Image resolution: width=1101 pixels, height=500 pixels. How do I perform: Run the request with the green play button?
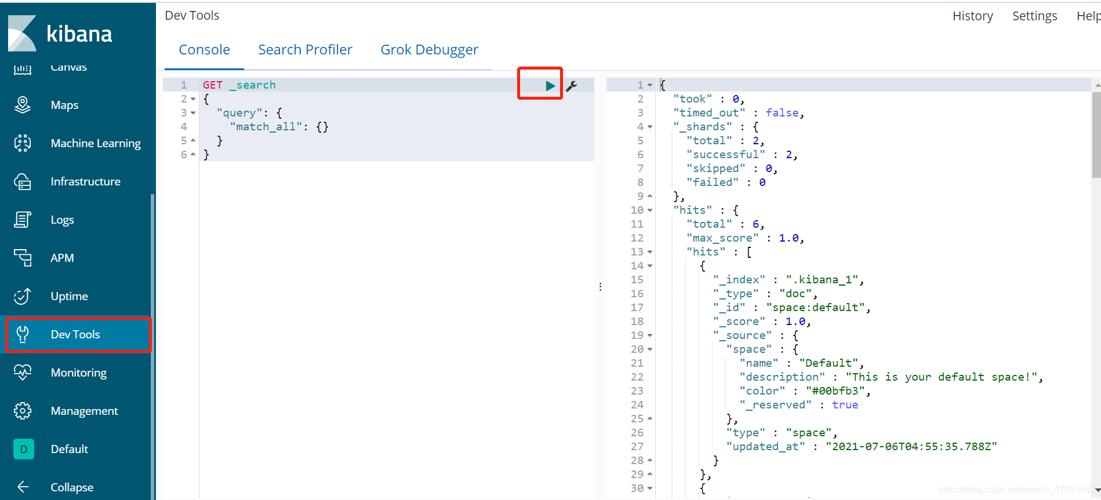coord(550,86)
